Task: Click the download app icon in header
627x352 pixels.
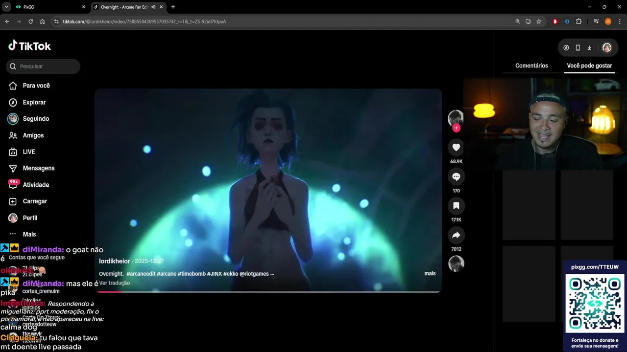Action: (x=589, y=48)
